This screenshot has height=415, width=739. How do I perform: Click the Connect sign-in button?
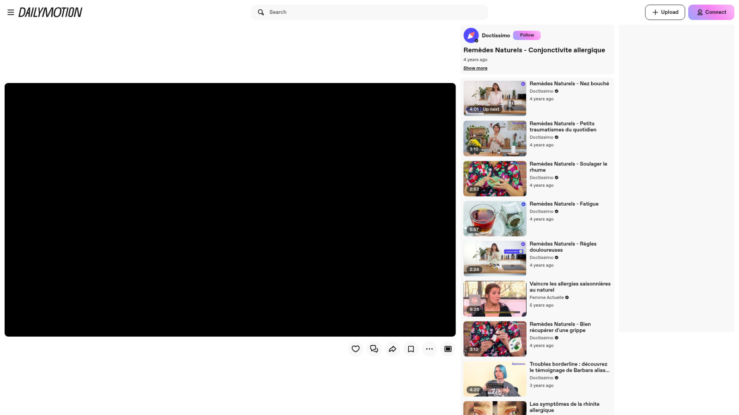[x=711, y=12]
